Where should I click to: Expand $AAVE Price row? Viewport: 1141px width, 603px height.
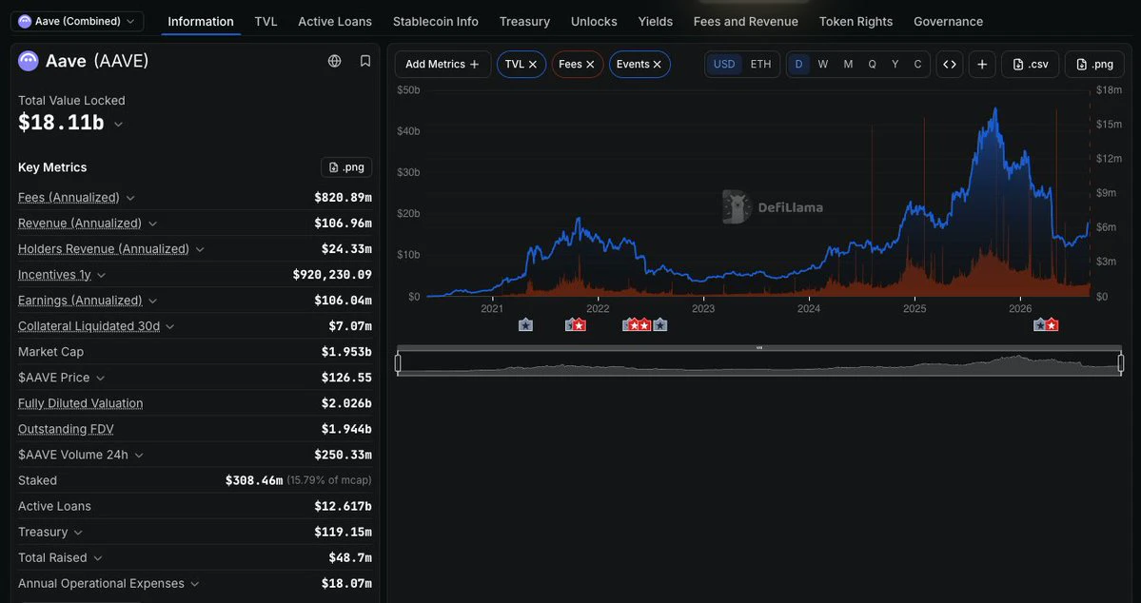tap(101, 379)
